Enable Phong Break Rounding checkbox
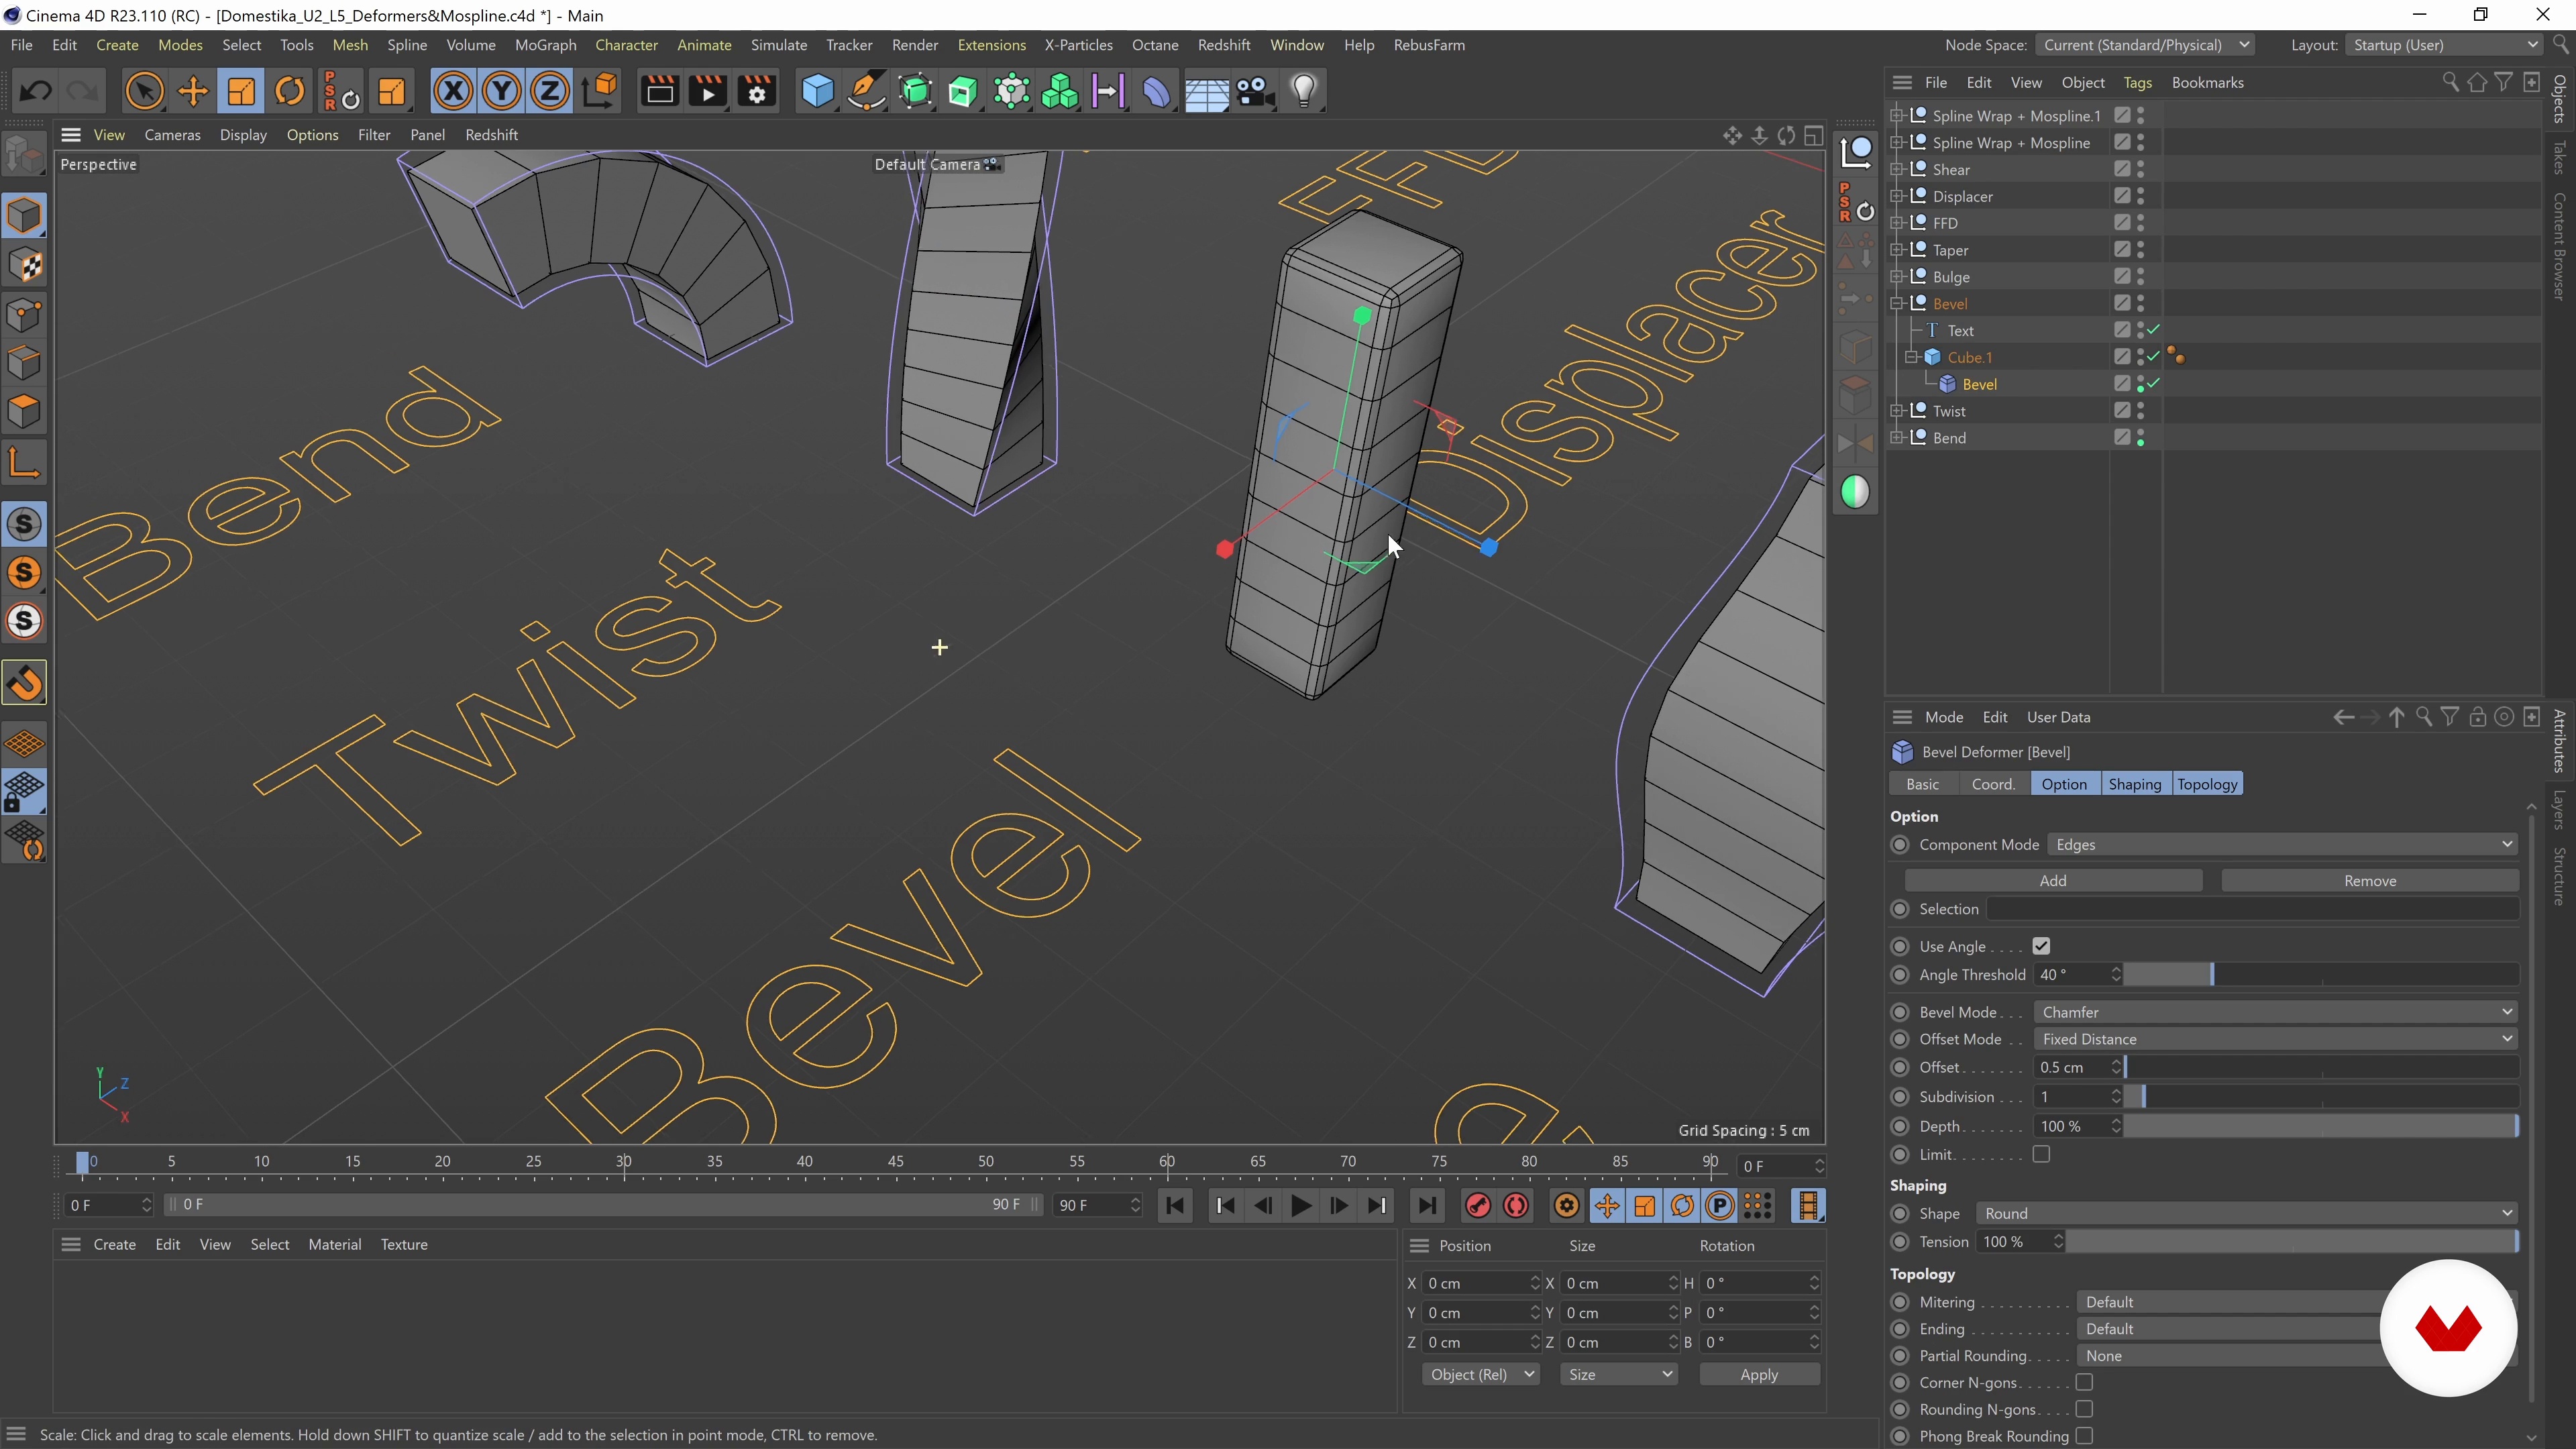Viewport: 2576px width, 1449px height. tap(2084, 1436)
